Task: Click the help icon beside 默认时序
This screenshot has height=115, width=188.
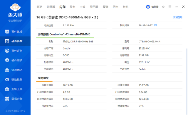Action: tap(155, 25)
